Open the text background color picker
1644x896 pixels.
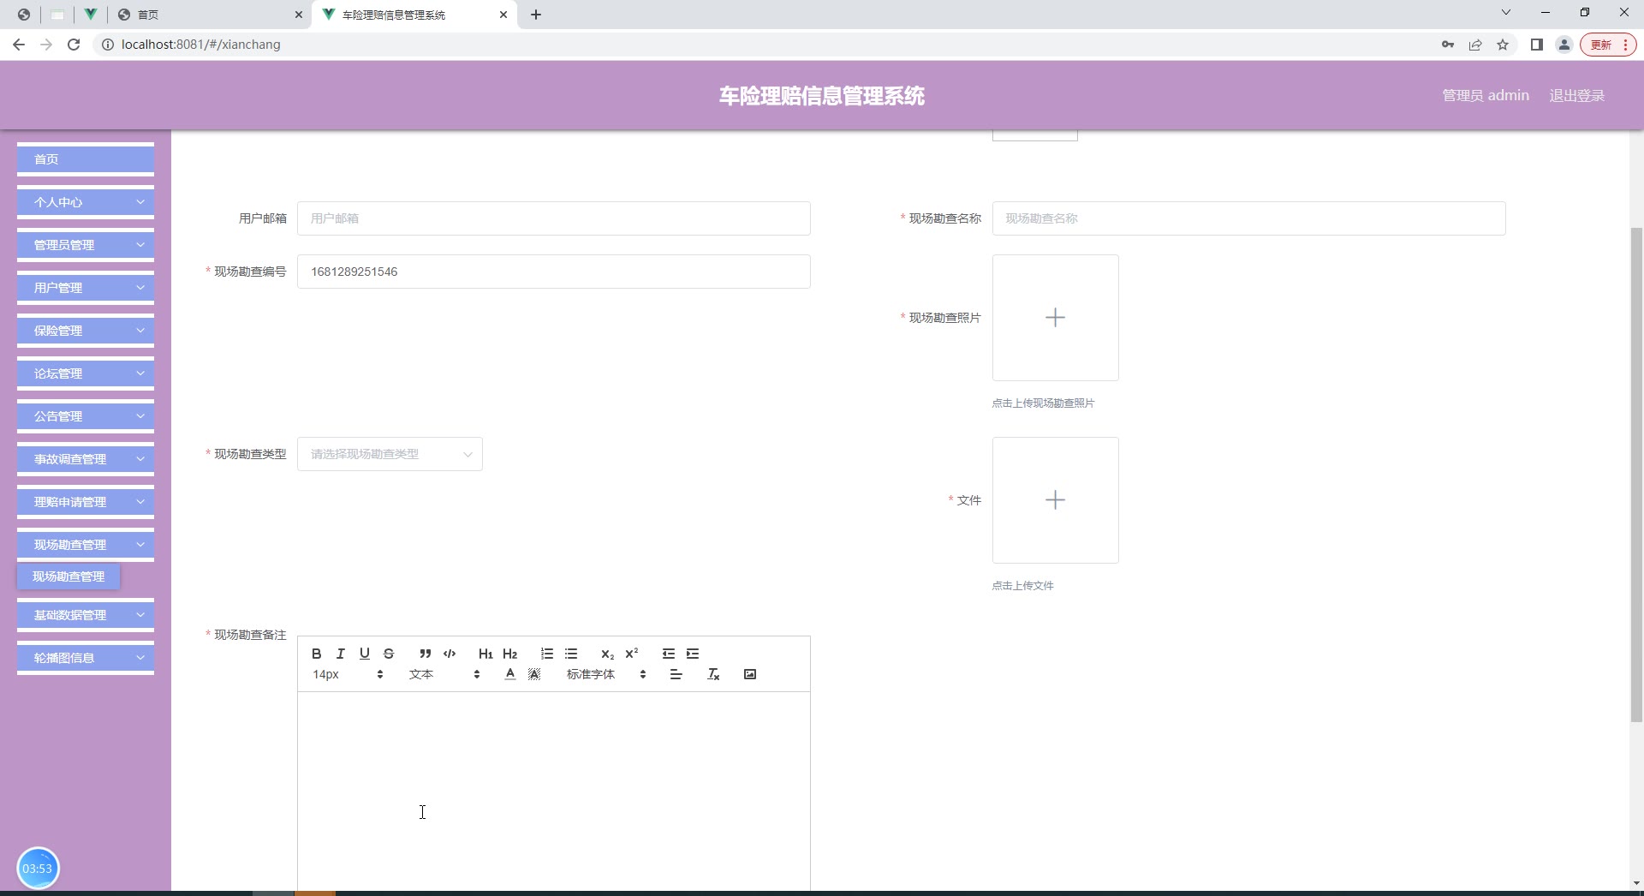[x=534, y=674]
